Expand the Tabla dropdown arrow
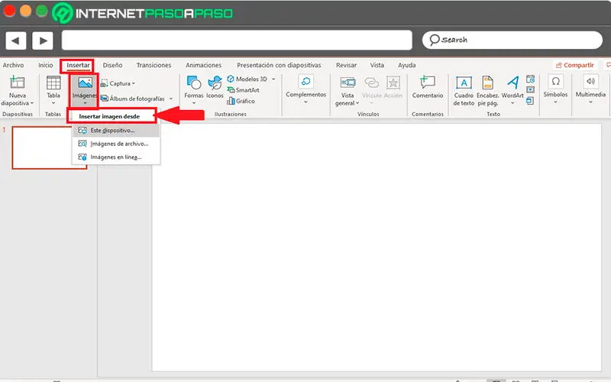 pyautogui.click(x=53, y=103)
